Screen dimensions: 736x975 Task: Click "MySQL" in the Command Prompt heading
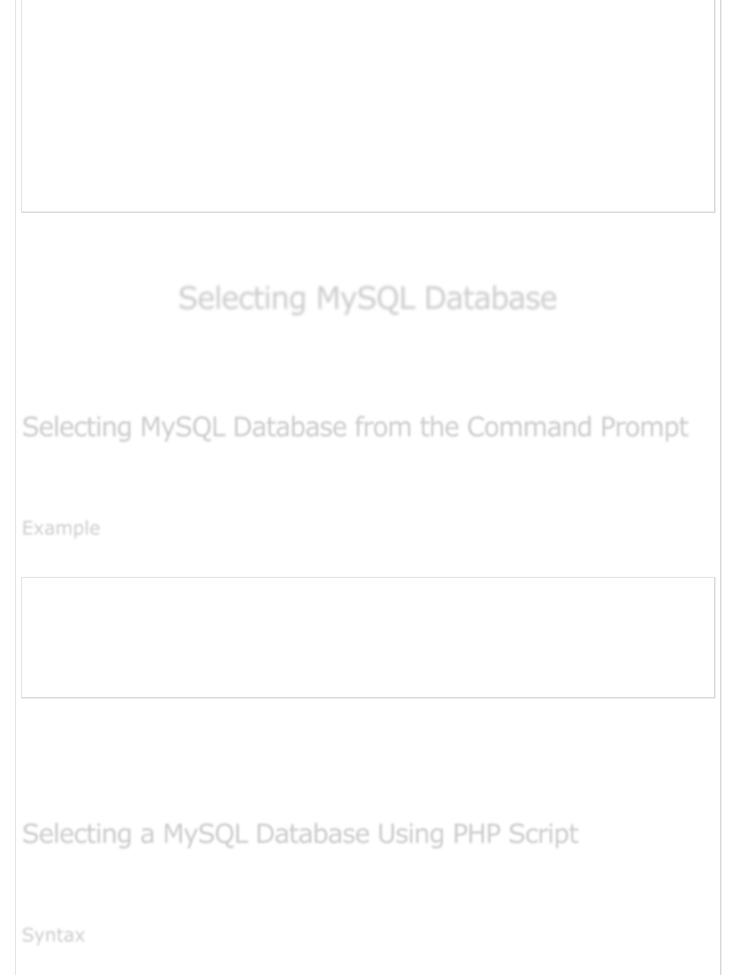[182, 427]
